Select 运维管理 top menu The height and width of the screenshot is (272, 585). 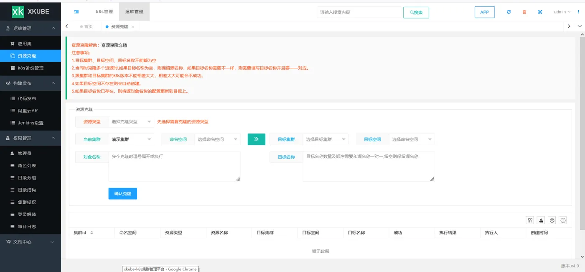click(134, 12)
